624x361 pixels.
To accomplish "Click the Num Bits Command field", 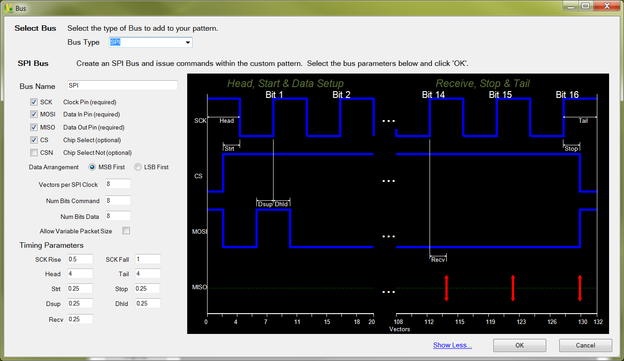I will pyautogui.click(x=118, y=200).
